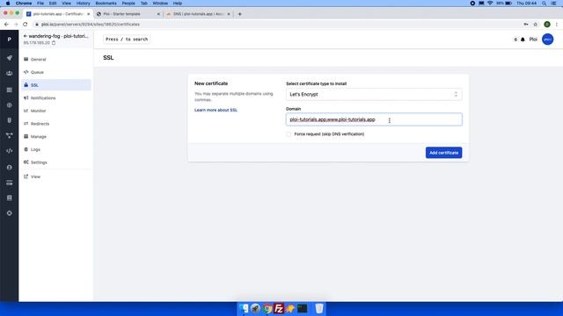Screen dimensions: 563x316
Task: Open Learn more about SSL link
Action: pos(216,110)
